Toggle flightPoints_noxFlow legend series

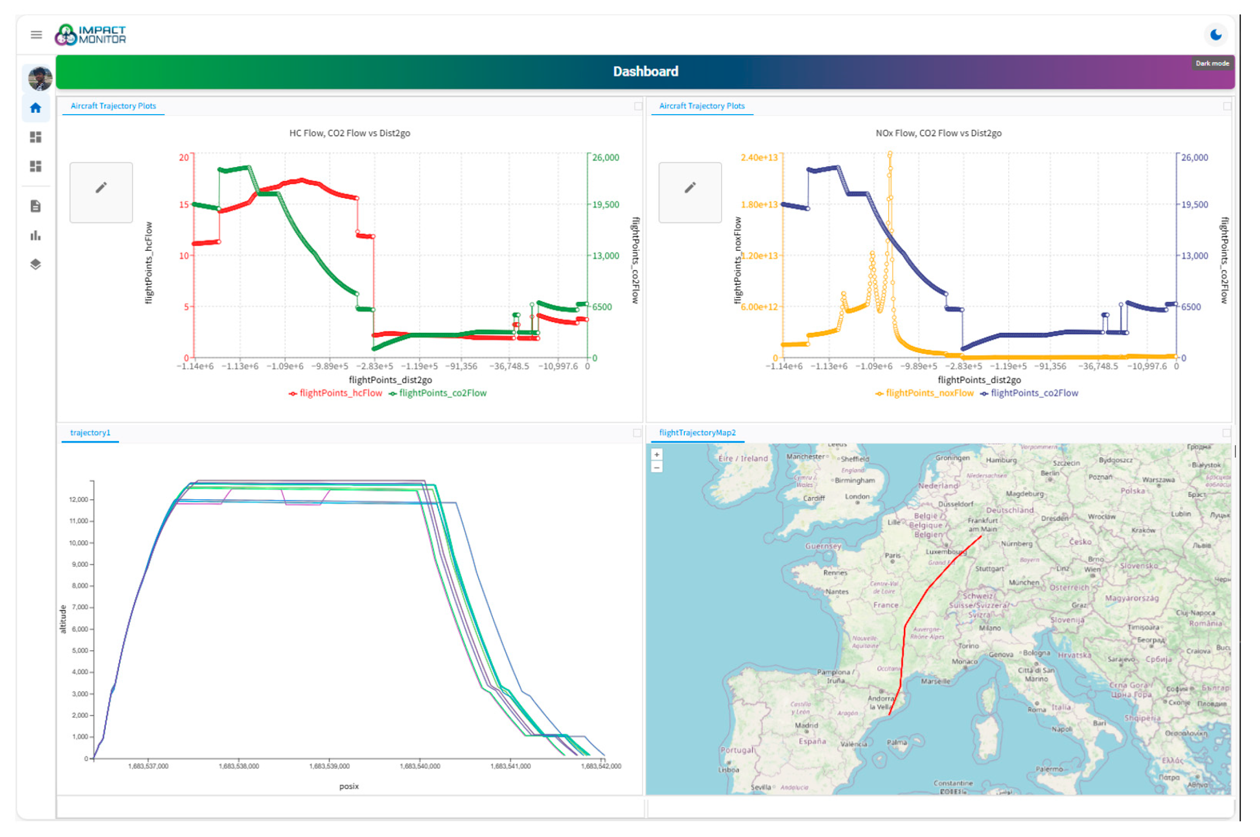[924, 394]
